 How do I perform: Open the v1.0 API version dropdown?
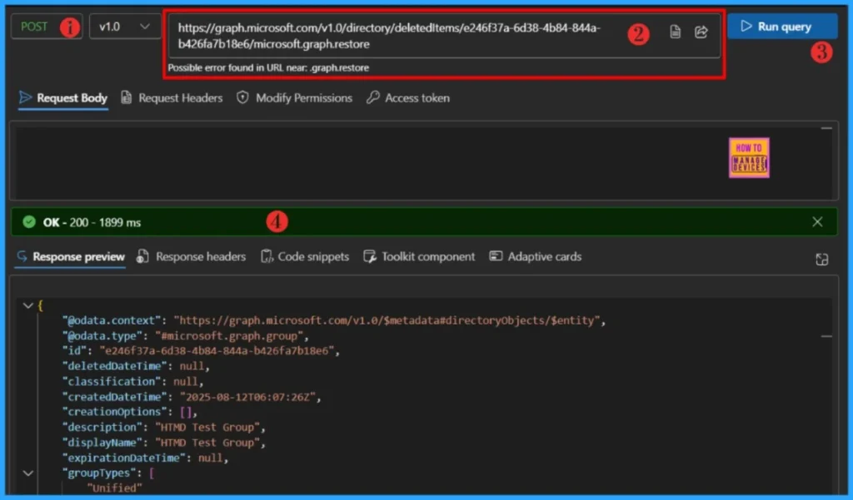coord(125,27)
